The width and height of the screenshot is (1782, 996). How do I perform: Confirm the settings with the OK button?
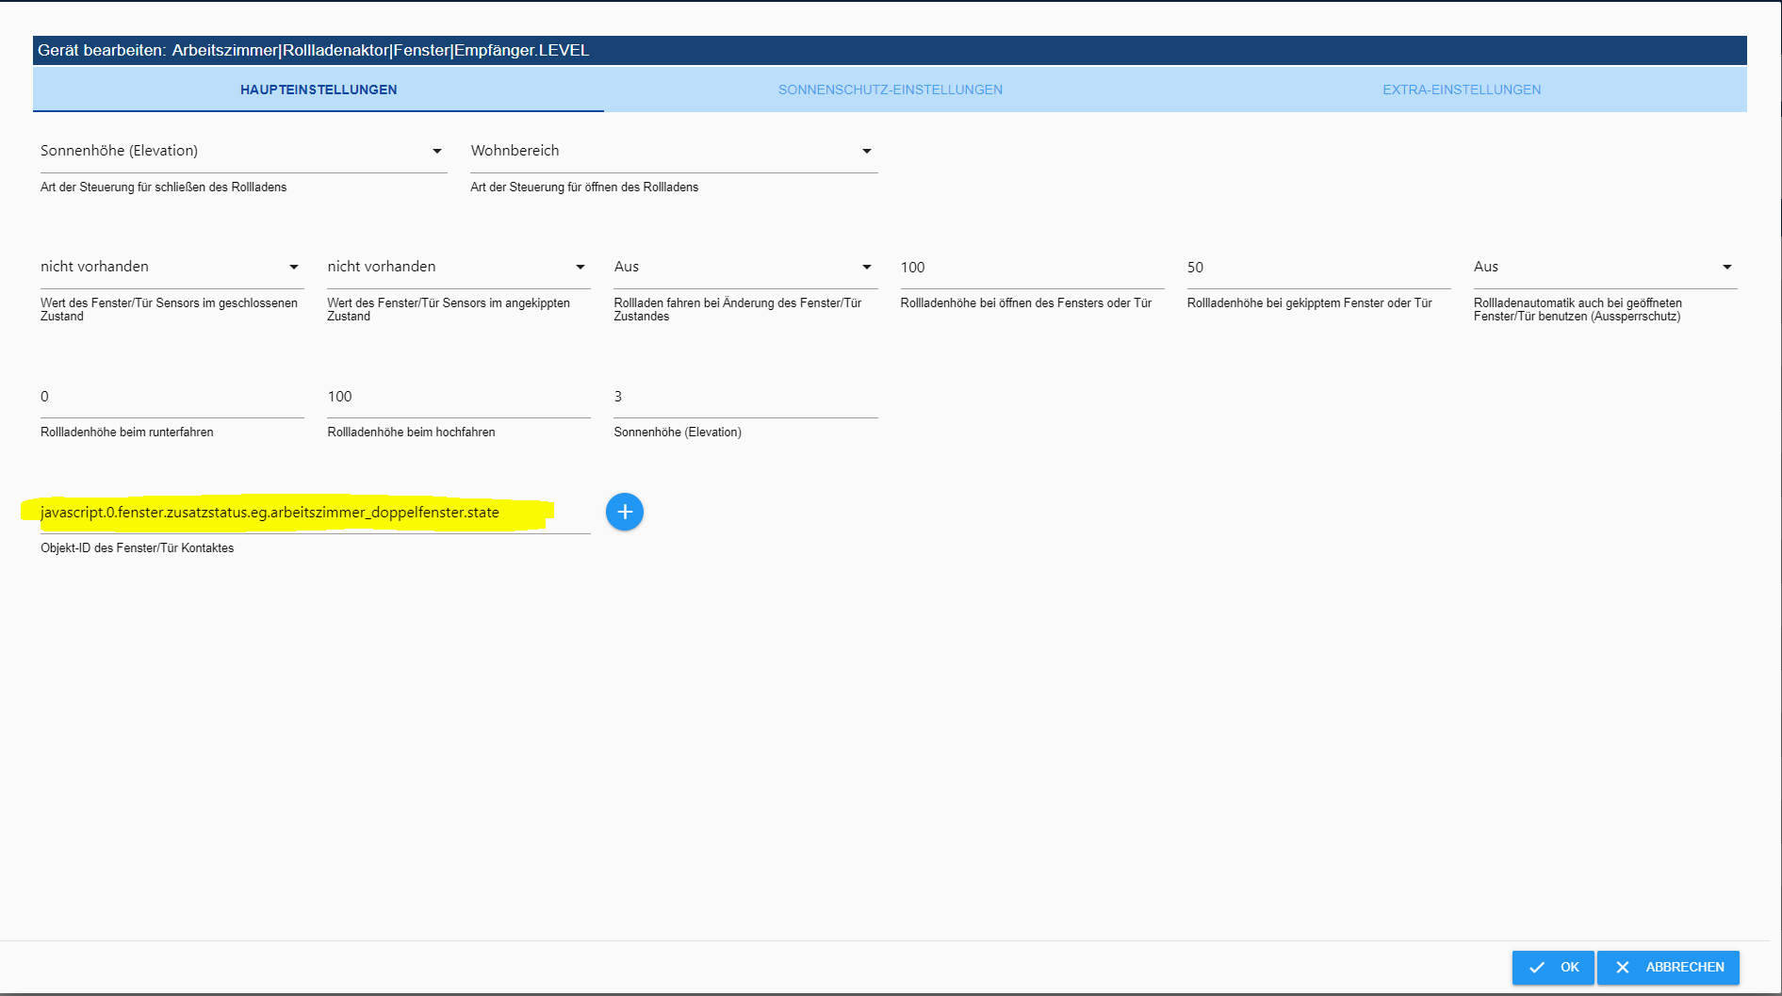pyautogui.click(x=1553, y=968)
